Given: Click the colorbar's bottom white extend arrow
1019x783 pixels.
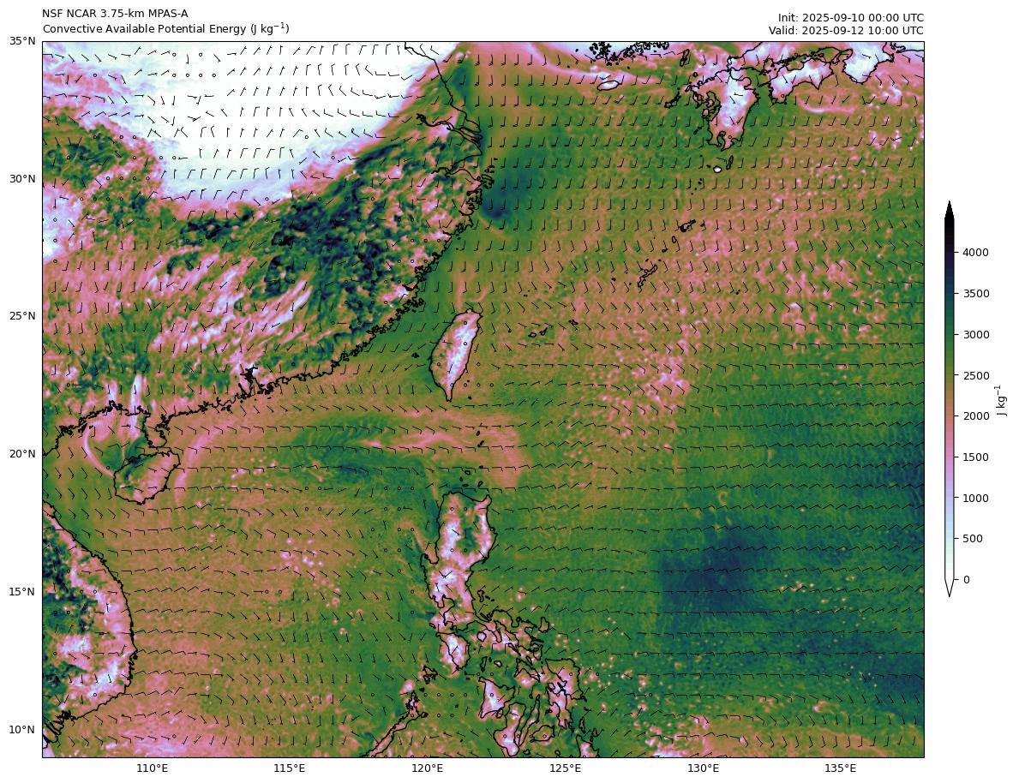Looking at the screenshot, I should tap(950, 588).
